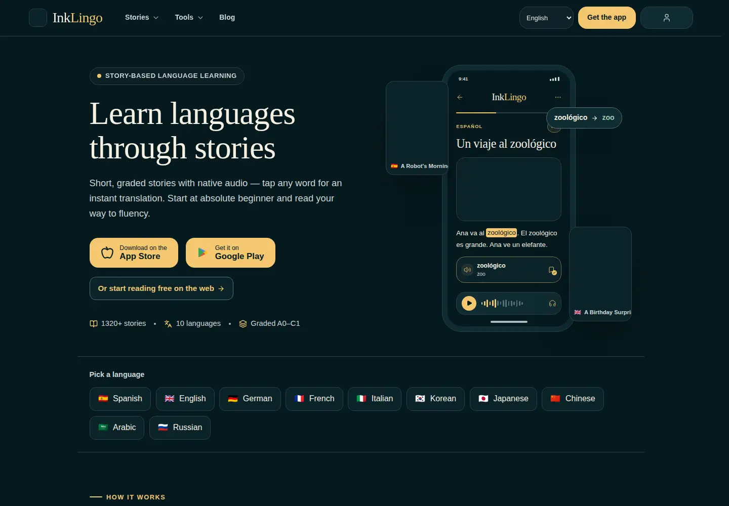Select the Arabic language chip
Image resolution: width=729 pixels, height=506 pixels.
pyautogui.click(x=117, y=428)
